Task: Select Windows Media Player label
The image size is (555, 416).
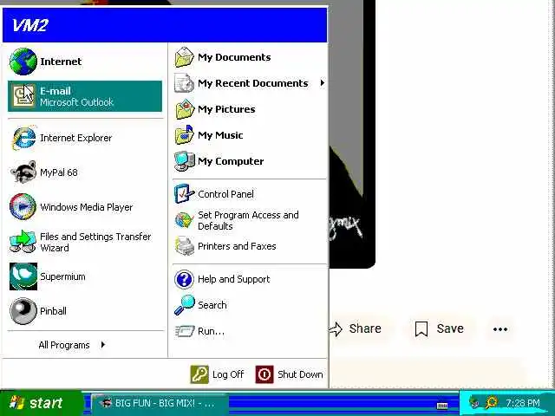Action: pos(87,207)
